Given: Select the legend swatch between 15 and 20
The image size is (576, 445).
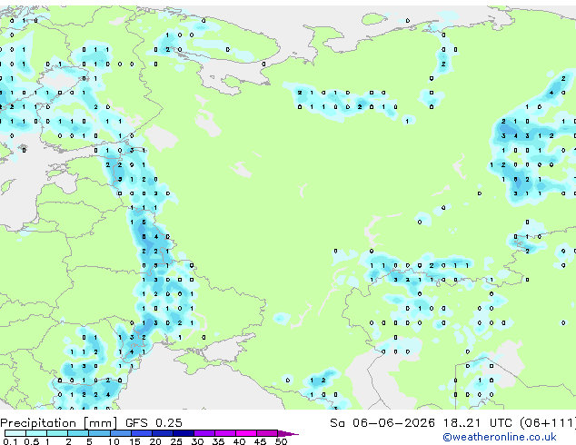Looking at the screenshot, I should coord(141,433).
